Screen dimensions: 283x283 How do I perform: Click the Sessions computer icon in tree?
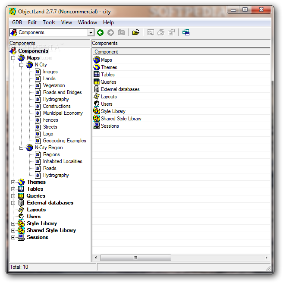point(21,237)
